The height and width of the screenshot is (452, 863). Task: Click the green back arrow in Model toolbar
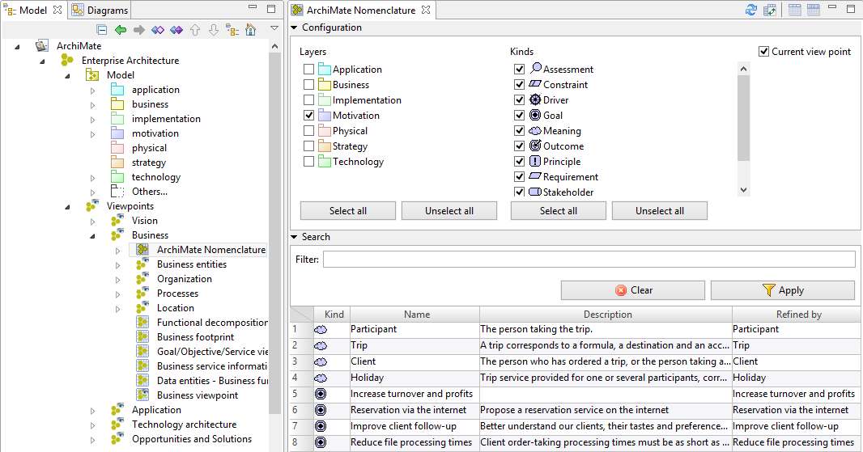(121, 30)
